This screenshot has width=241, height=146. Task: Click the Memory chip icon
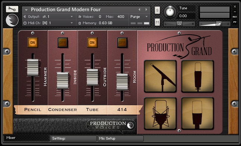click(x=80, y=23)
